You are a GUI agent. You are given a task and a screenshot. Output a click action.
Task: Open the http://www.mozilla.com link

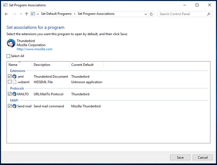coord(35,49)
